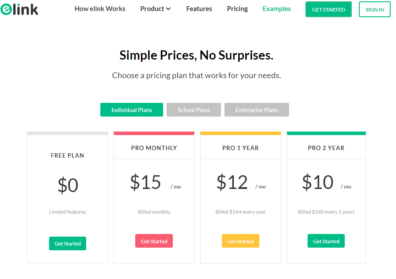Image resolution: width=396 pixels, height=279 pixels.
Task: Click the Product chevron arrow
Action: coord(168,9)
